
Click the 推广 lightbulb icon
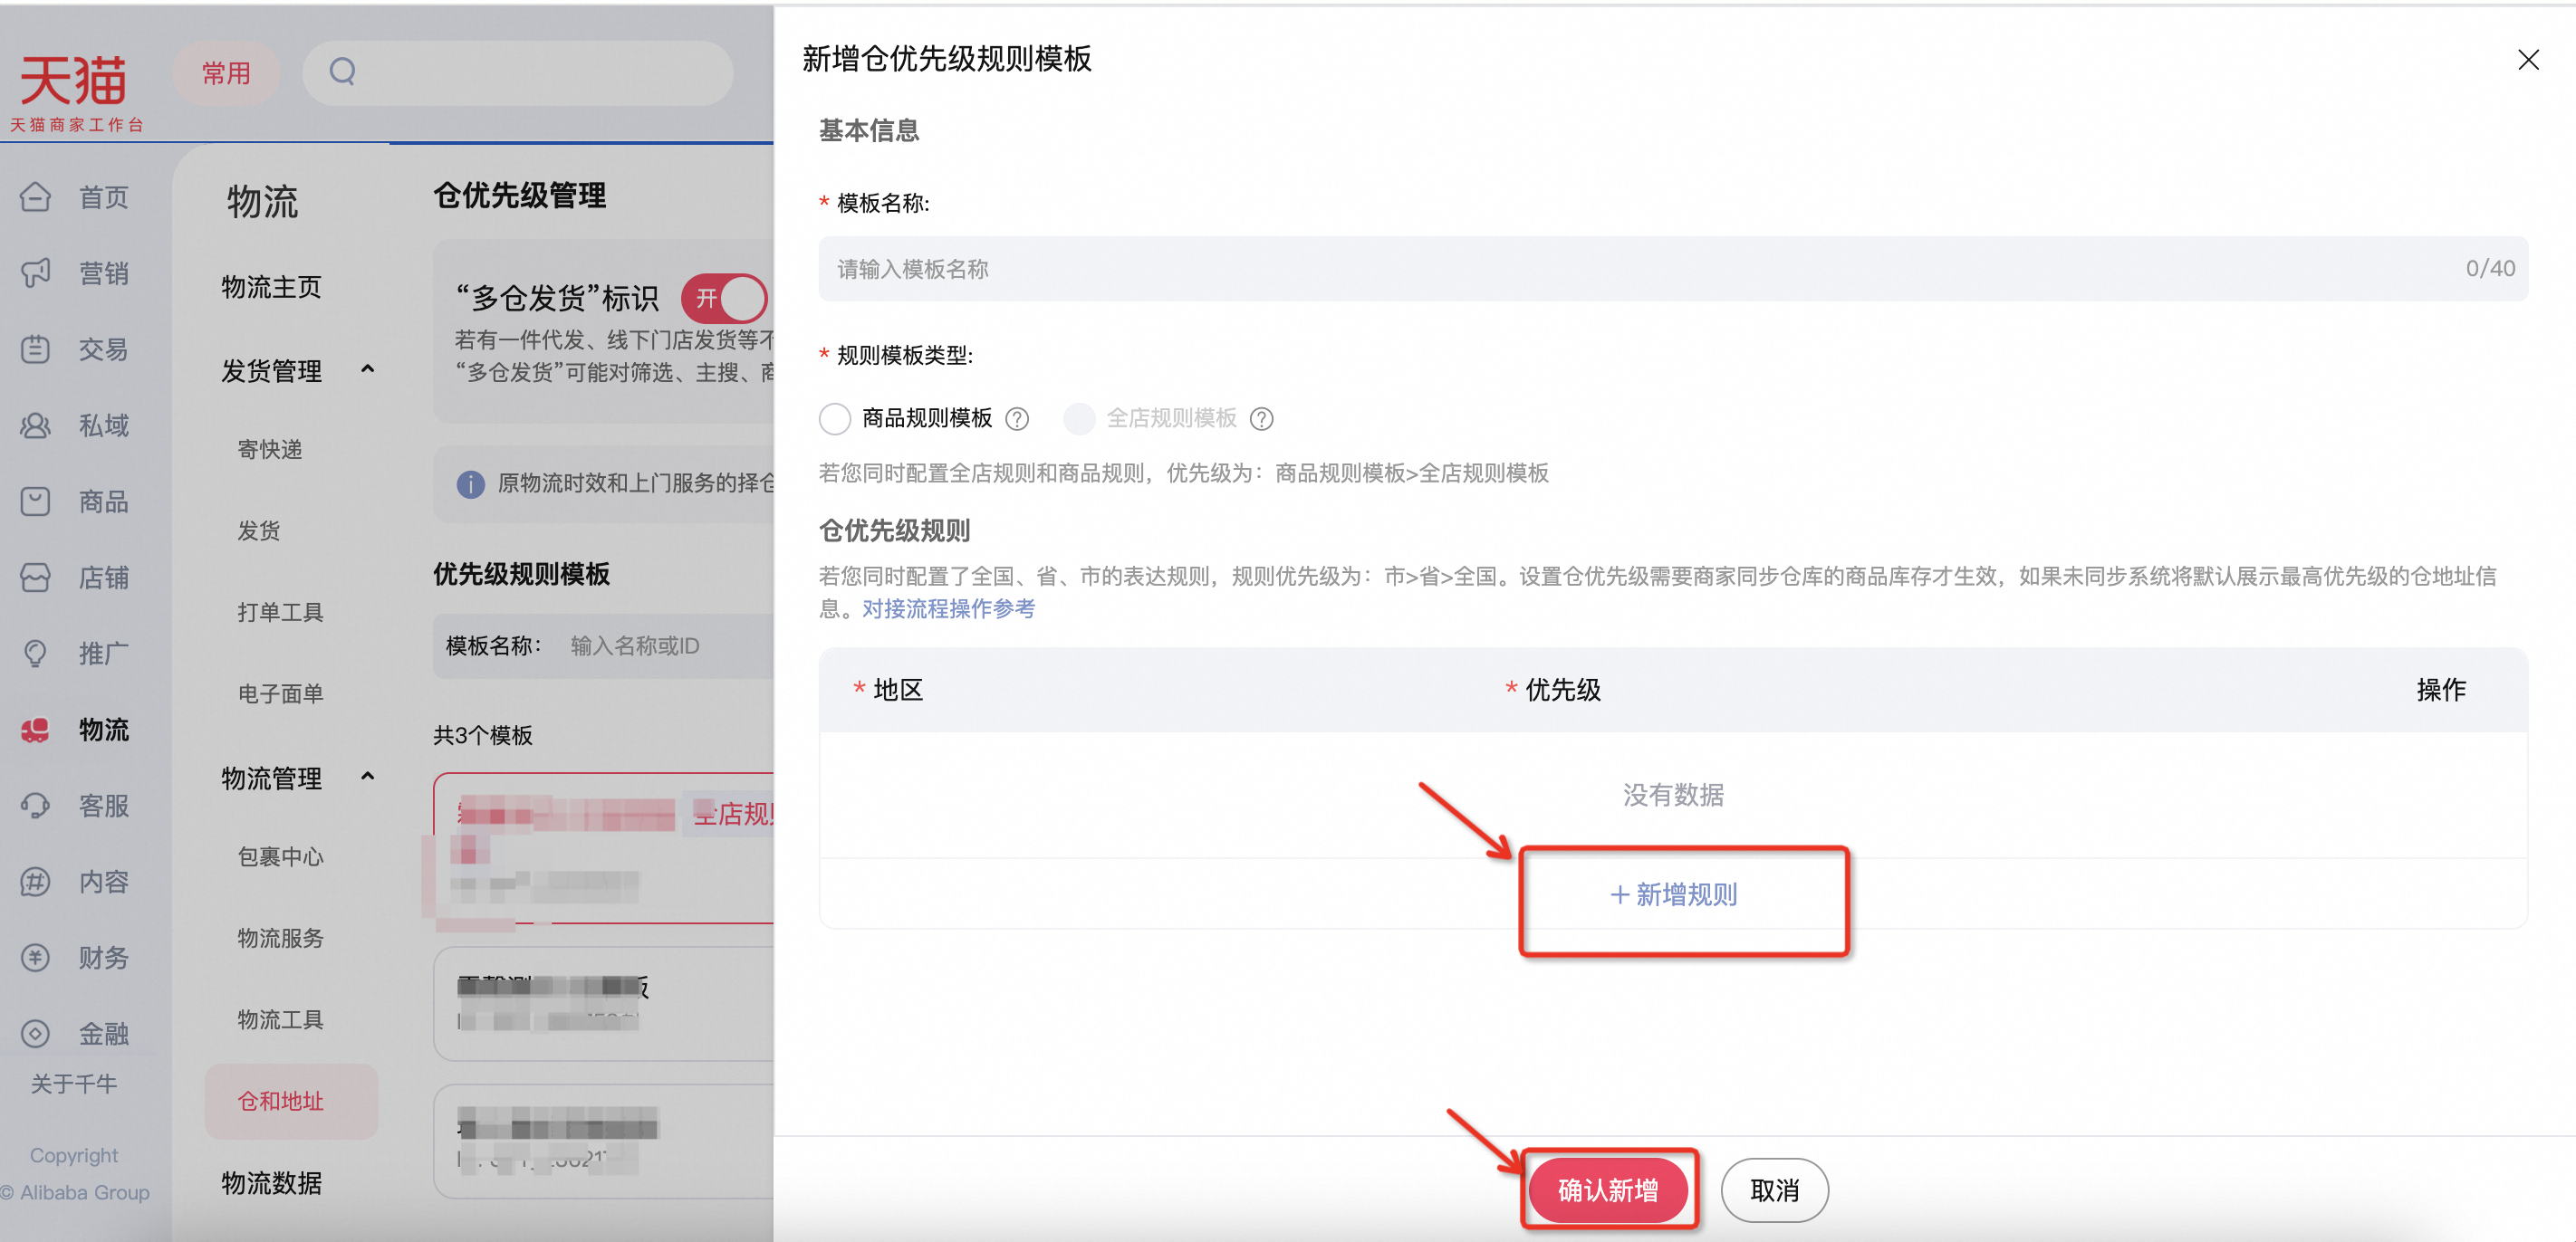(35, 654)
